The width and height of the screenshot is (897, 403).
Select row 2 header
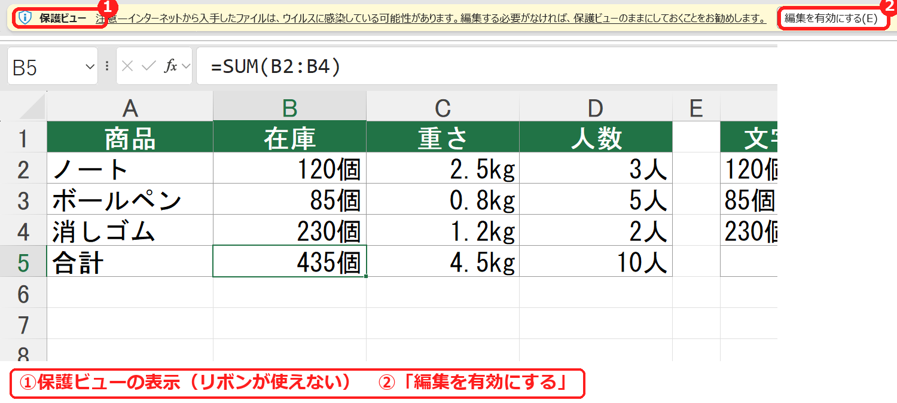[23, 168]
